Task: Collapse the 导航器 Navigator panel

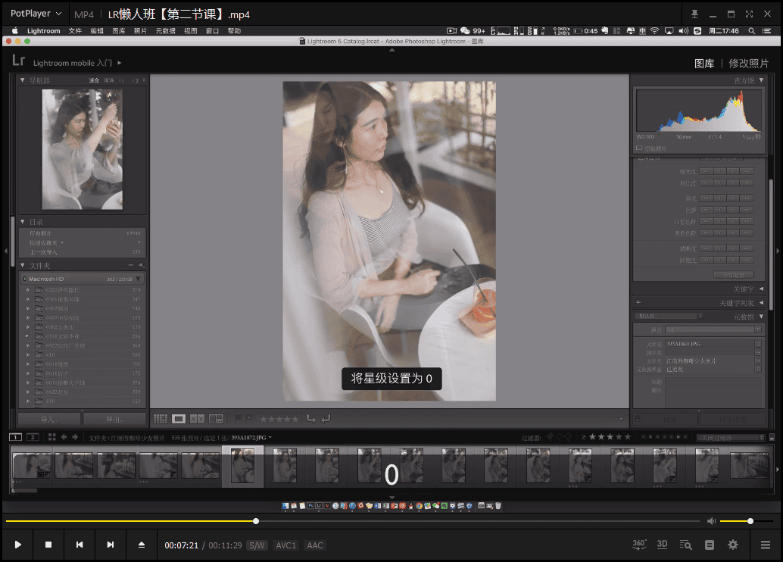Action: (x=23, y=80)
